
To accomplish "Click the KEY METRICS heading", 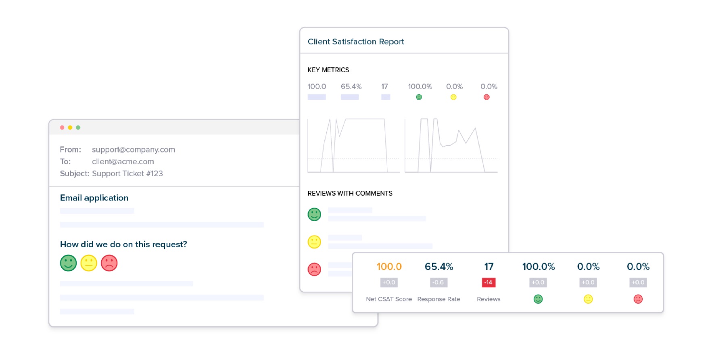I will 328,70.
